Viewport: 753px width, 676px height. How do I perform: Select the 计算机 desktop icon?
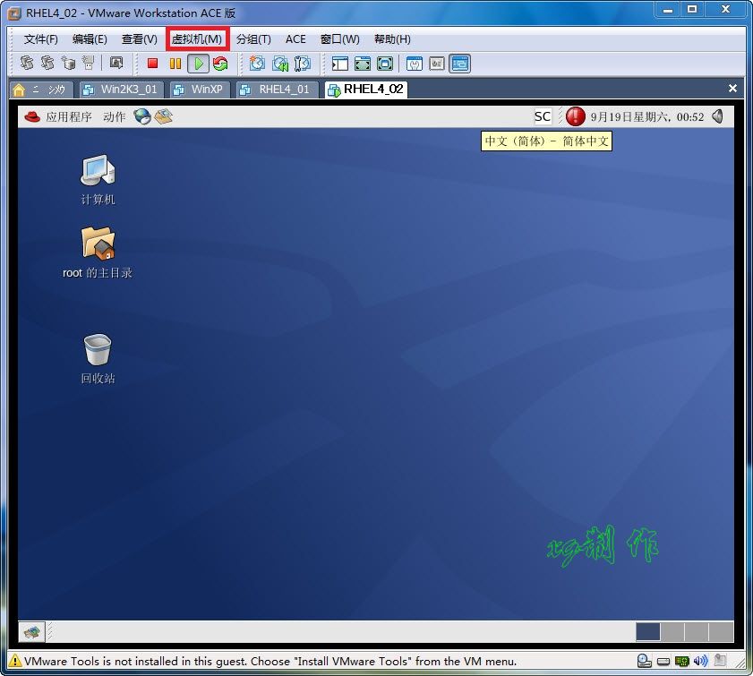point(98,180)
